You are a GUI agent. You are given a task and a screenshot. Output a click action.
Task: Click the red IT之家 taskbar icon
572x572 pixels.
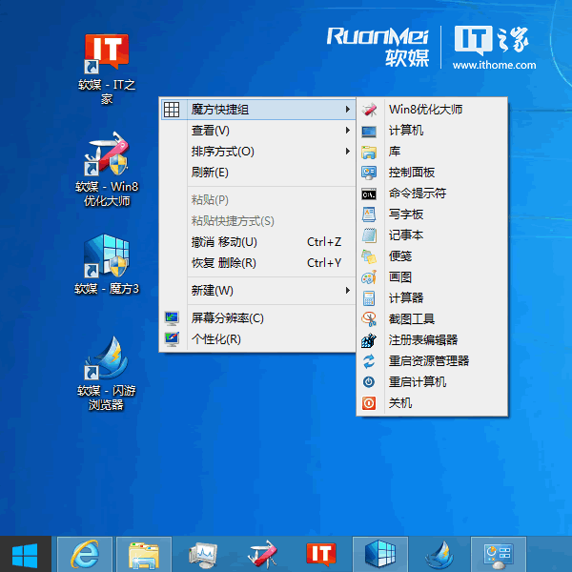tap(320, 554)
